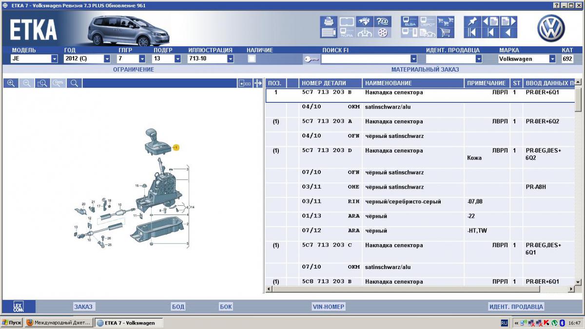Click the Примечание column header
Viewport: 585px width, 329px height.
487,83
